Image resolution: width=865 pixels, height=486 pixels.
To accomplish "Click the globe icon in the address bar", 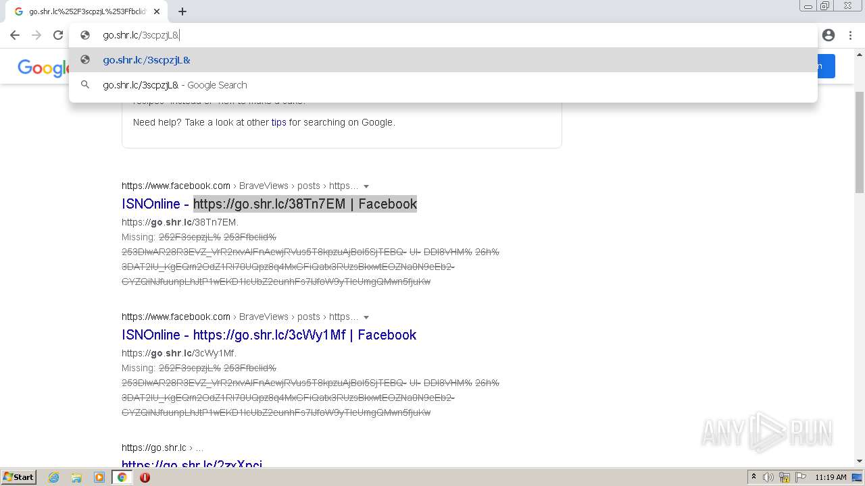I will 85,35.
